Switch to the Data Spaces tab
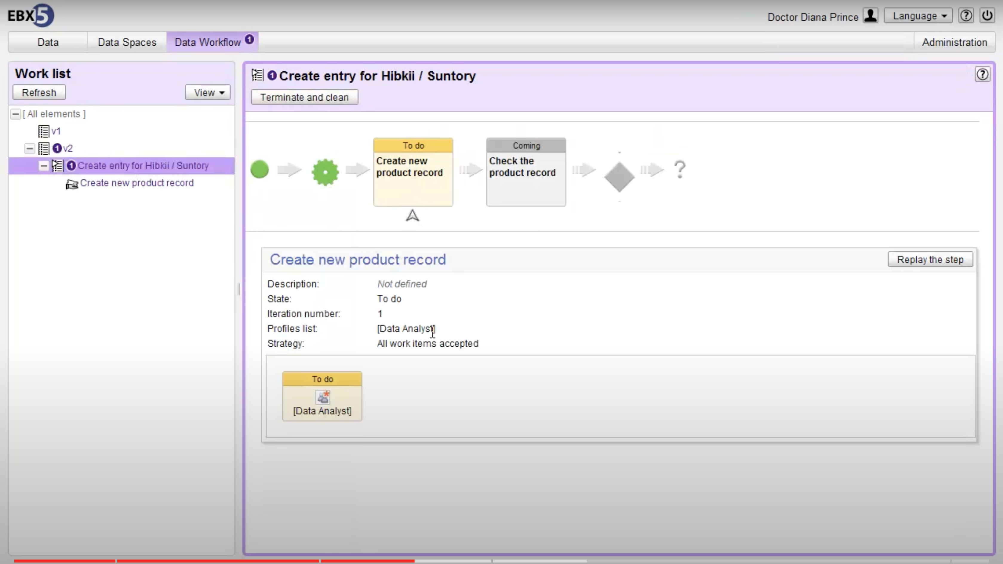Image resolution: width=1003 pixels, height=564 pixels. (127, 42)
